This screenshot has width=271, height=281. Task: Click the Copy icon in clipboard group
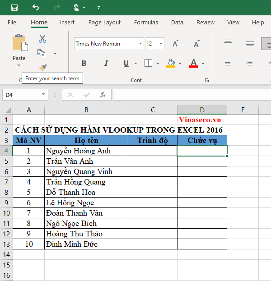pos(42,53)
